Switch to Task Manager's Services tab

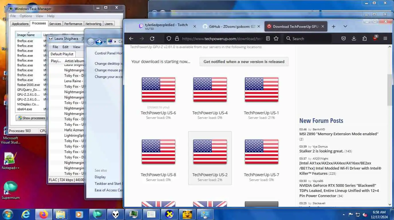coord(55,24)
